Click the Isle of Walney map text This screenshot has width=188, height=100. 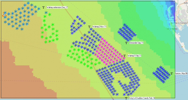click(172, 29)
